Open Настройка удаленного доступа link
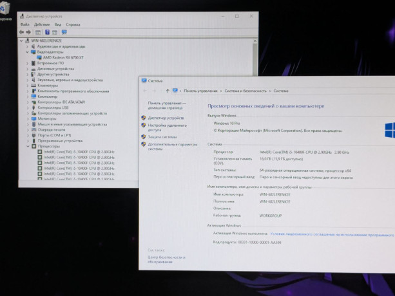 pos(168,127)
